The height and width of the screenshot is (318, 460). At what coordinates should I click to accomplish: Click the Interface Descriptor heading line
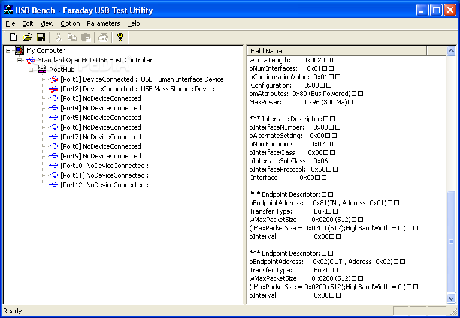[292, 119]
